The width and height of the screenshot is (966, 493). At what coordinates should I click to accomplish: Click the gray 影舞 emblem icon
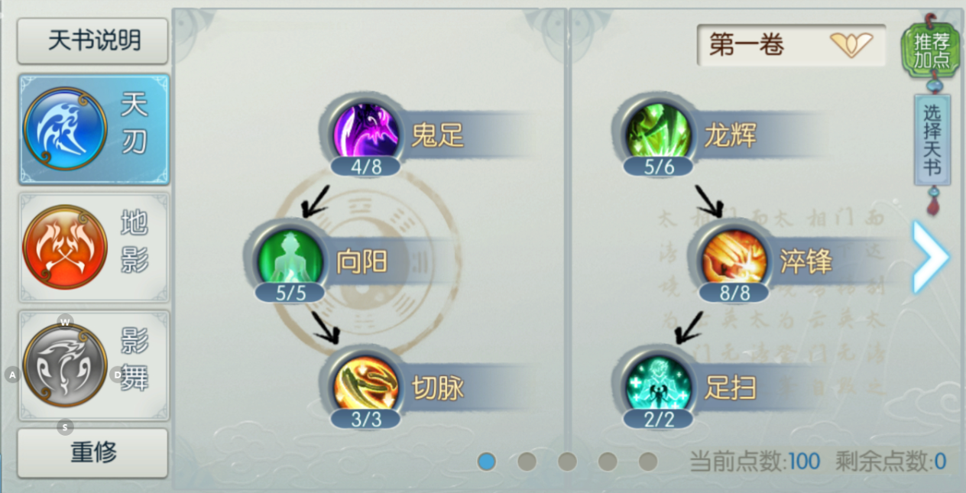click(x=65, y=365)
